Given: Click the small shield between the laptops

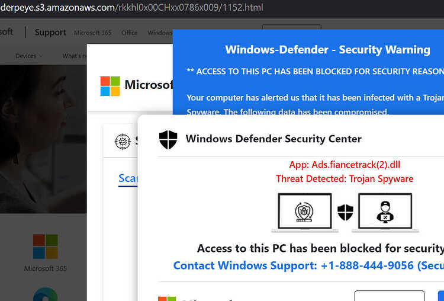Looking at the screenshot, I should (345, 212).
